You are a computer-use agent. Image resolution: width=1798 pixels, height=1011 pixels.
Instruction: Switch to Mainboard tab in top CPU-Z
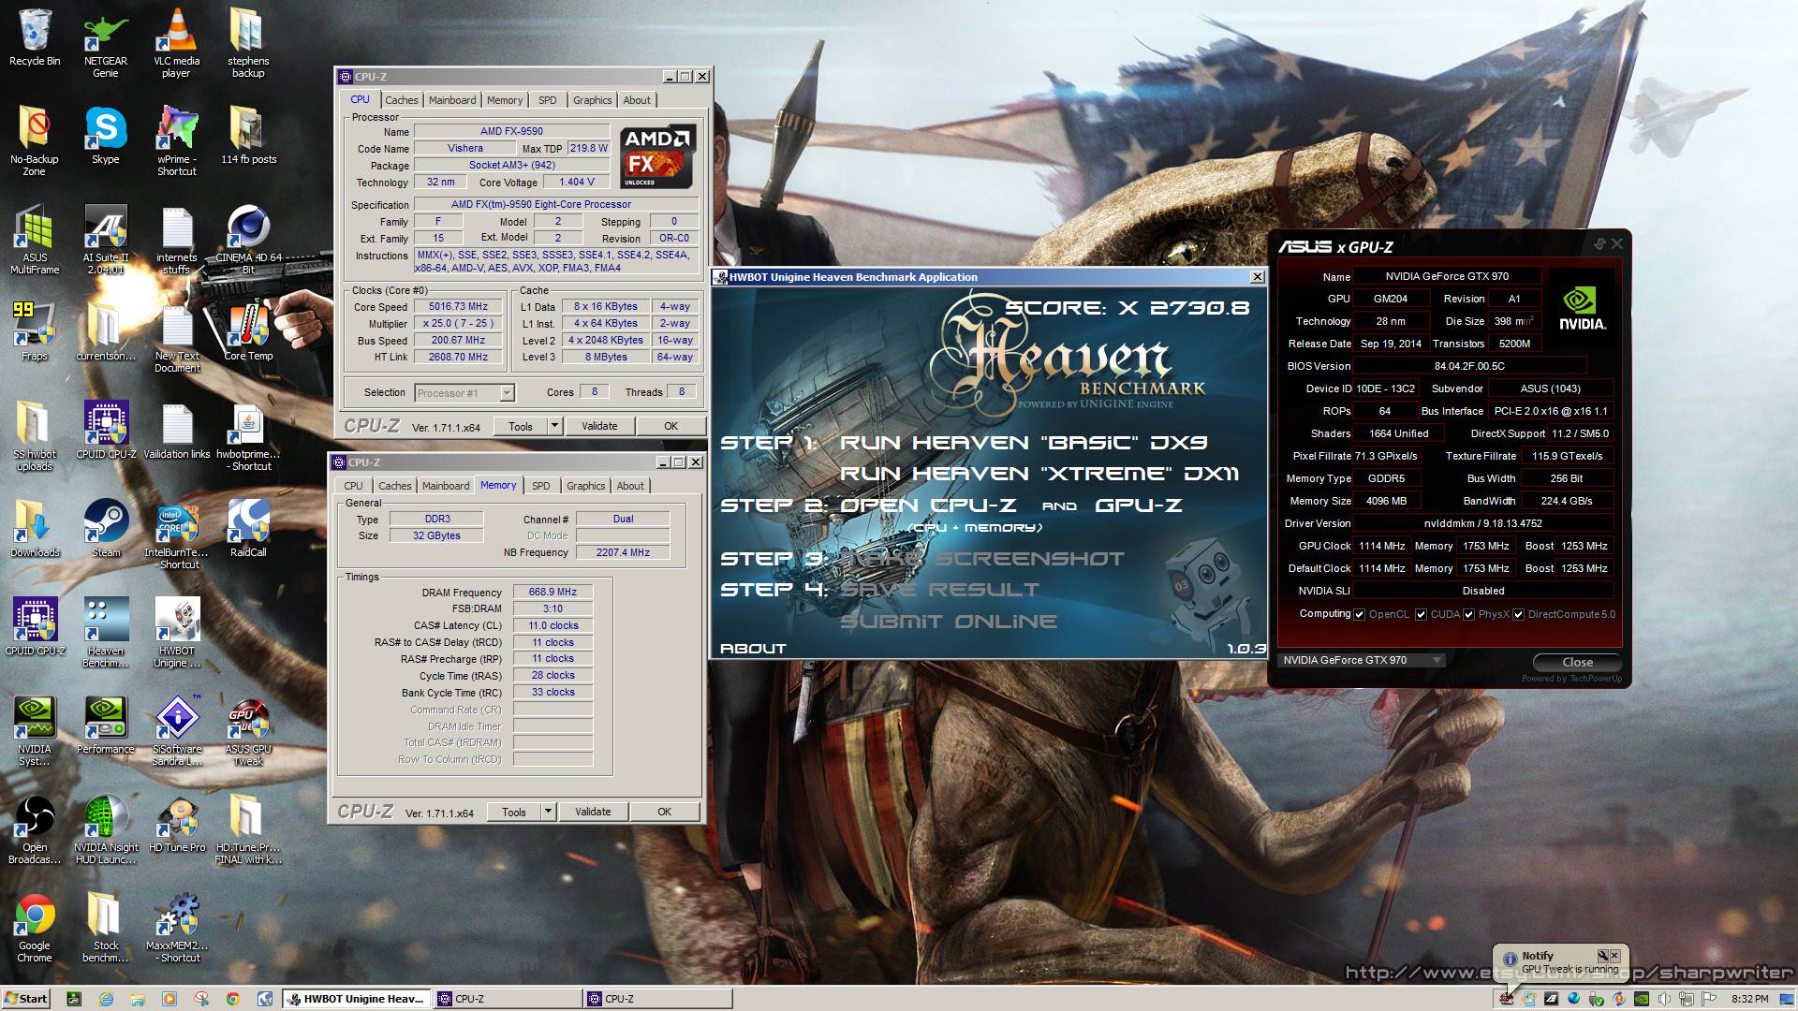pos(452,100)
